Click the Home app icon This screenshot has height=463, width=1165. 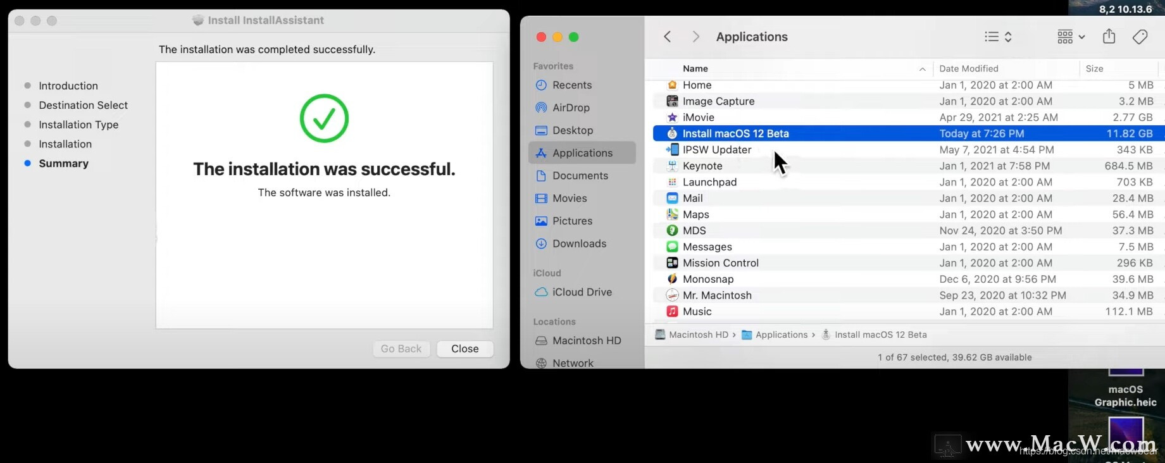(672, 85)
